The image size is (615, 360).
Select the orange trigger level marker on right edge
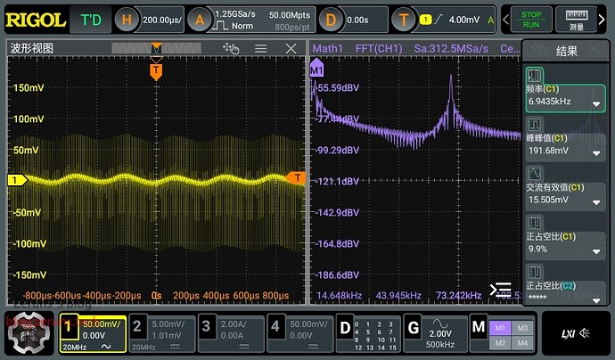click(298, 178)
